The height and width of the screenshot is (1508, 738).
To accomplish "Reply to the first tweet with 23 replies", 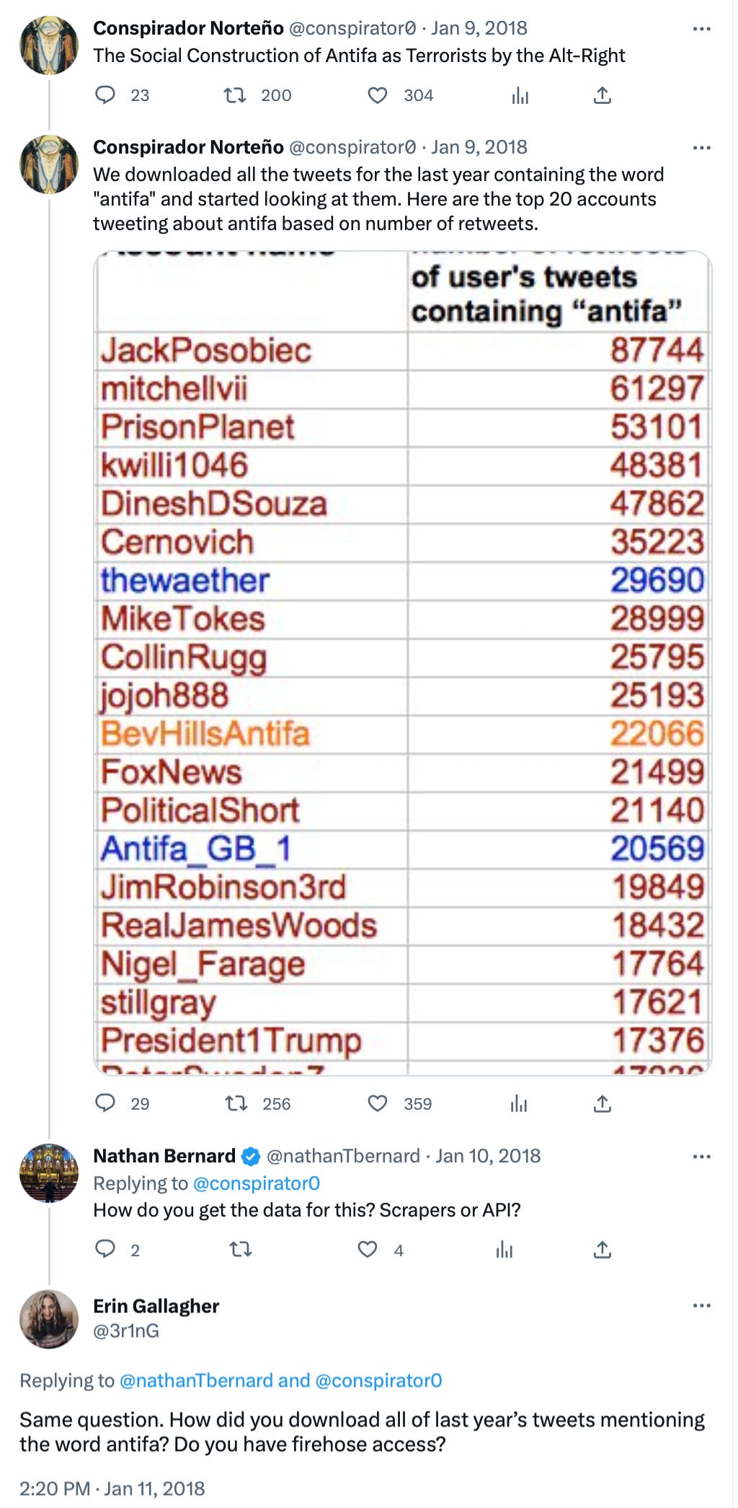I will [106, 95].
